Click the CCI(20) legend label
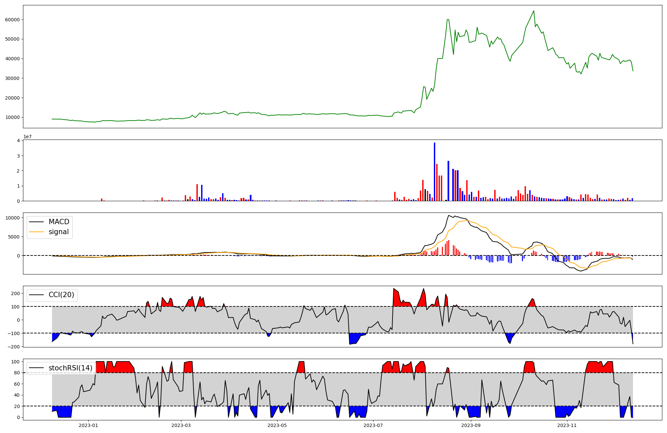Screen dimensions: 667x433 61,295
